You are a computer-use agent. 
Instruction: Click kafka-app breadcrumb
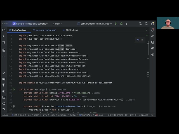click(18, 115)
